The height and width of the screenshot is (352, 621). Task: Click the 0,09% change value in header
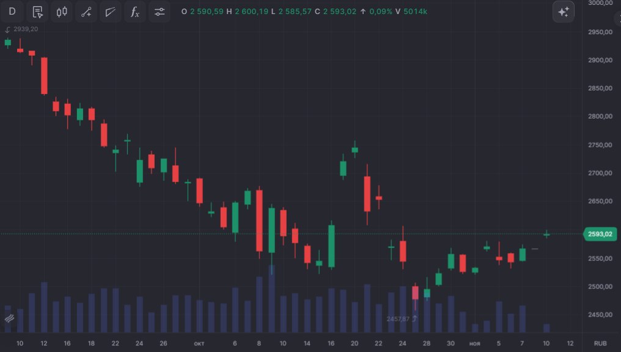click(x=380, y=12)
